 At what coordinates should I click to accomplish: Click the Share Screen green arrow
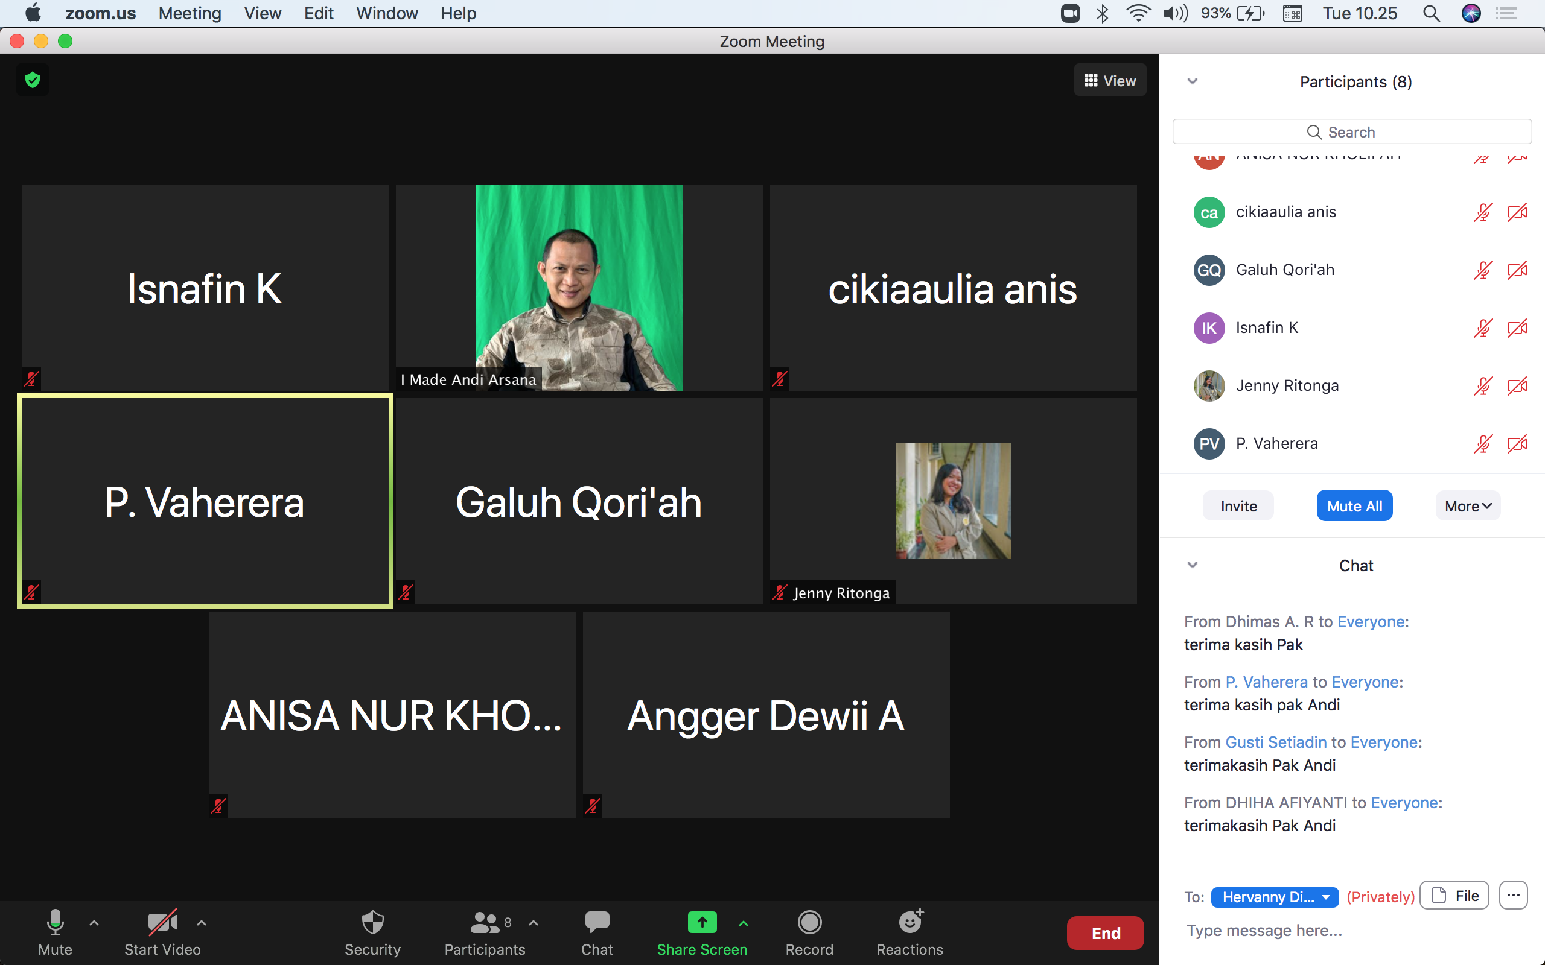click(702, 923)
